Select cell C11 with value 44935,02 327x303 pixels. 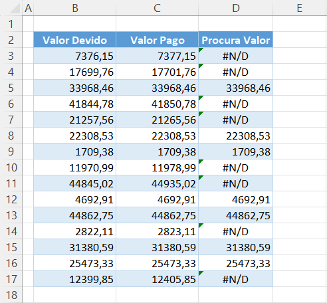point(157,183)
